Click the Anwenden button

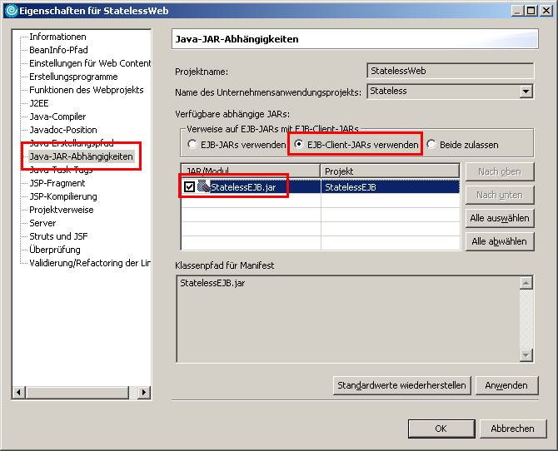click(x=506, y=385)
